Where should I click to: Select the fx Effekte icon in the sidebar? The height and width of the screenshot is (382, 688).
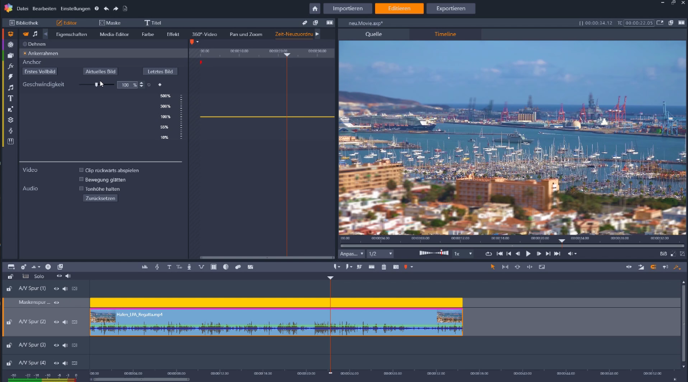(10, 66)
